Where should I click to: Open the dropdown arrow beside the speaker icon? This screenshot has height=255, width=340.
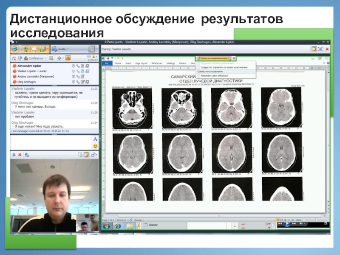63,58
